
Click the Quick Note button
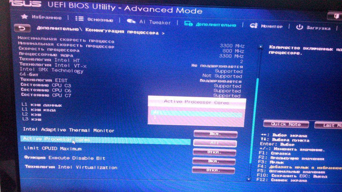pos(286,124)
